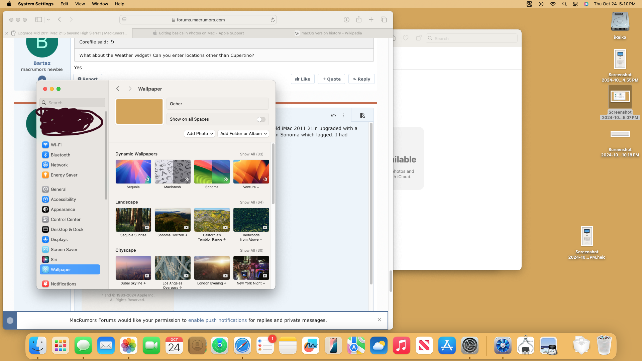The height and width of the screenshot is (361, 642).
Task: Choose the Macintosh wallpaper thumbnail
Action: (x=173, y=171)
